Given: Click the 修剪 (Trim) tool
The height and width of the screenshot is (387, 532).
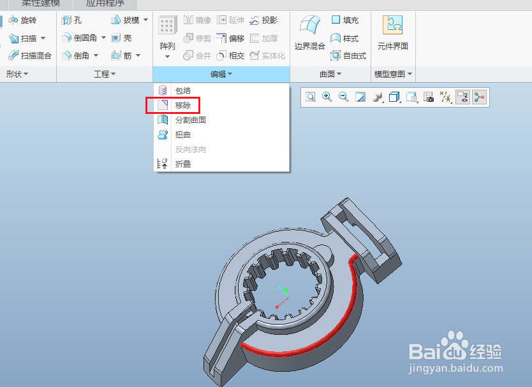Looking at the screenshot, I should [197, 38].
